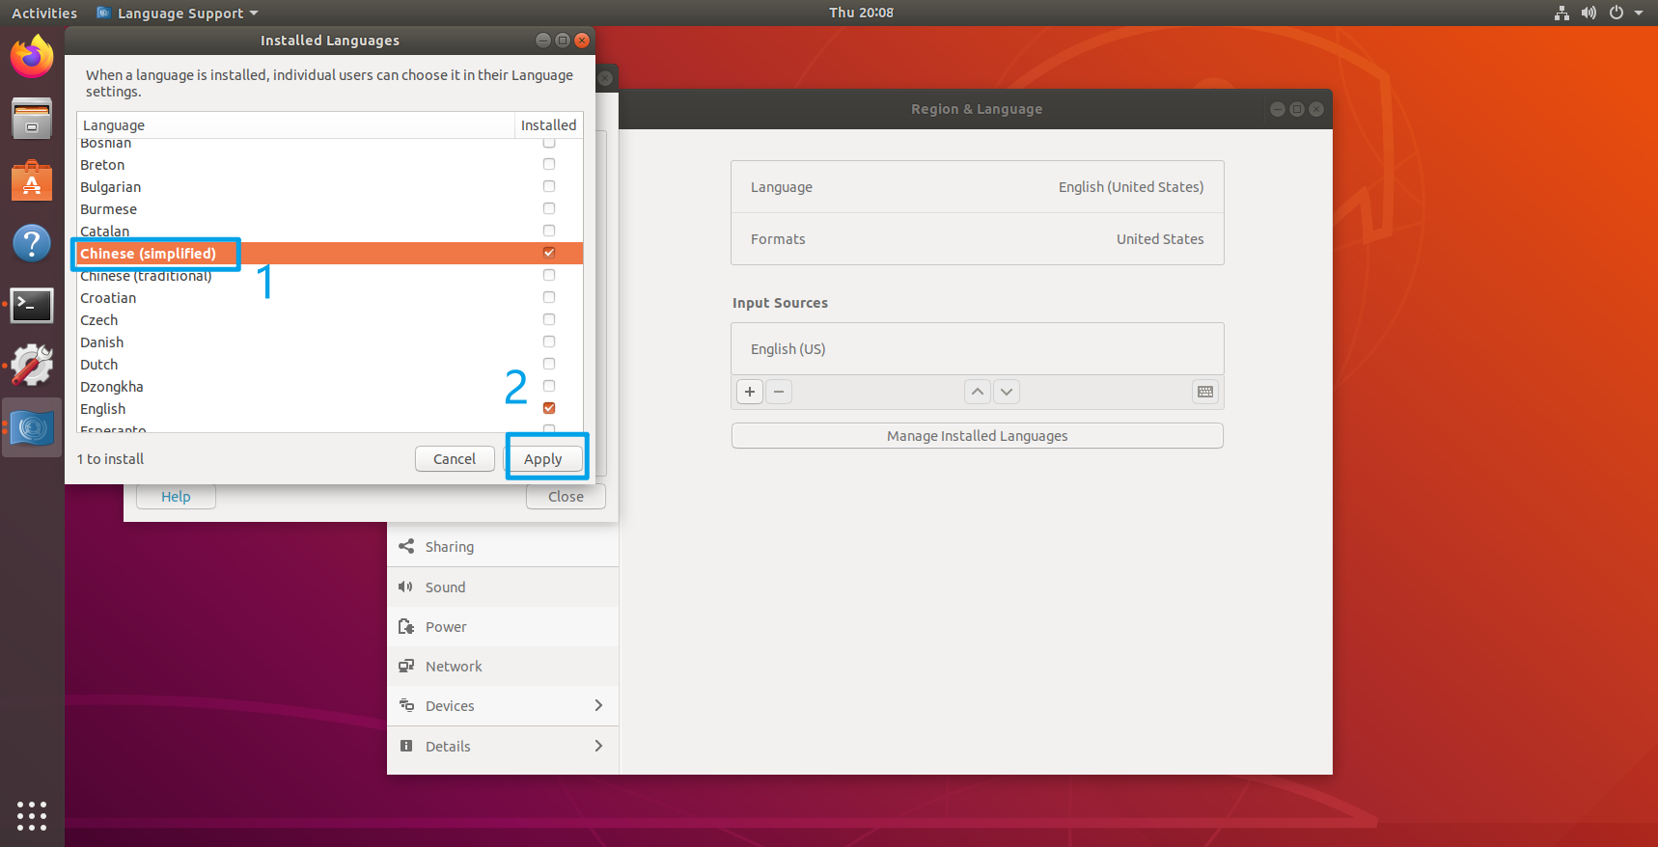Open Activities overview
Image resolution: width=1658 pixels, height=847 pixels.
click(x=44, y=13)
